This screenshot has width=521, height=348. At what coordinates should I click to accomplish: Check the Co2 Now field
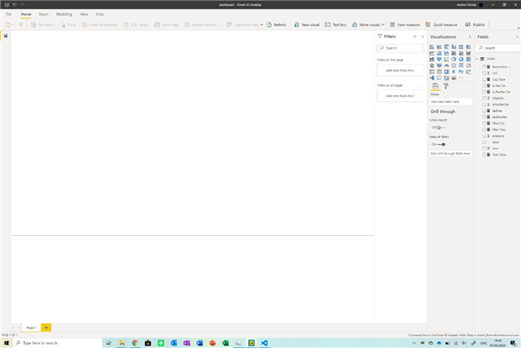click(x=484, y=79)
